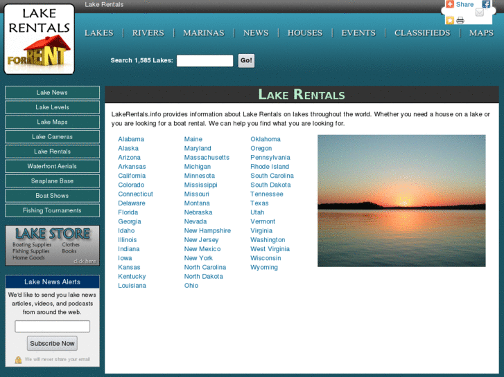
Task: Open the NEWS menu
Action: tap(256, 33)
